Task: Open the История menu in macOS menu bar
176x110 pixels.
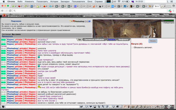Action: point(54,1)
